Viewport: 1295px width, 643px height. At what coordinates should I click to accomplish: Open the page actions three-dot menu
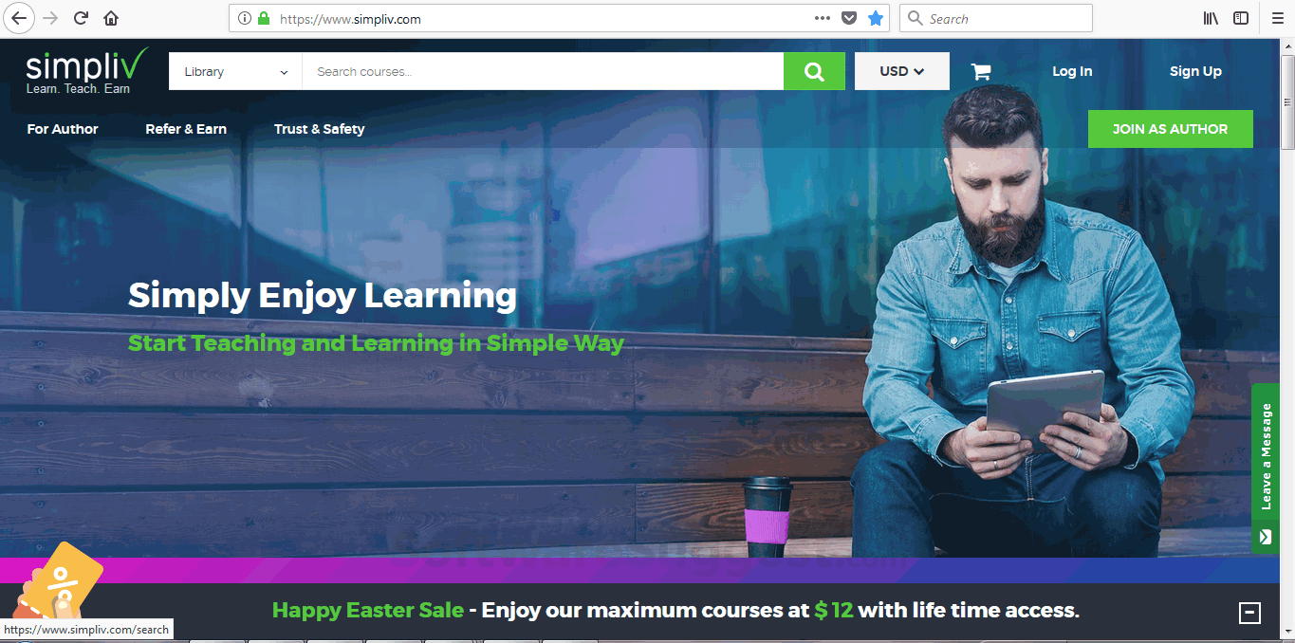click(x=823, y=18)
